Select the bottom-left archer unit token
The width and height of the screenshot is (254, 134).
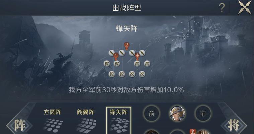112,74
